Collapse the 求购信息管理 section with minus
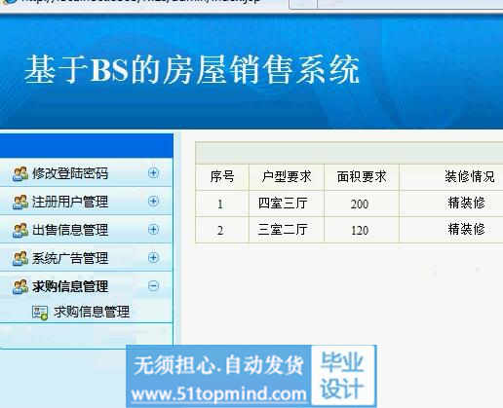Image resolution: width=503 pixels, height=408 pixels. coord(153,286)
